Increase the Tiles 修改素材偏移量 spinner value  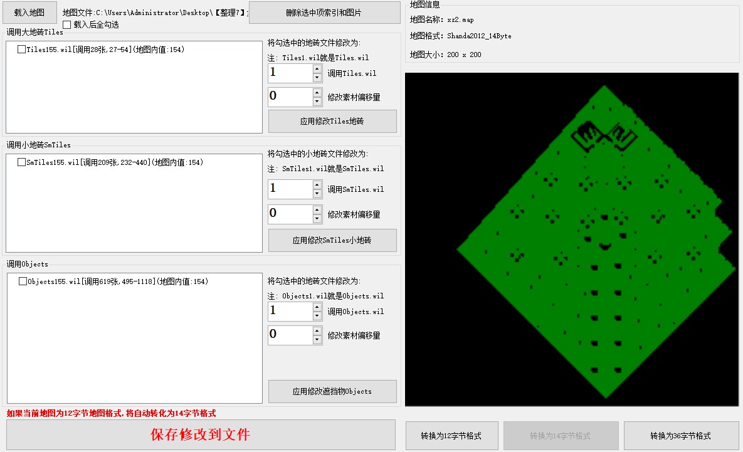pyautogui.click(x=317, y=92)
